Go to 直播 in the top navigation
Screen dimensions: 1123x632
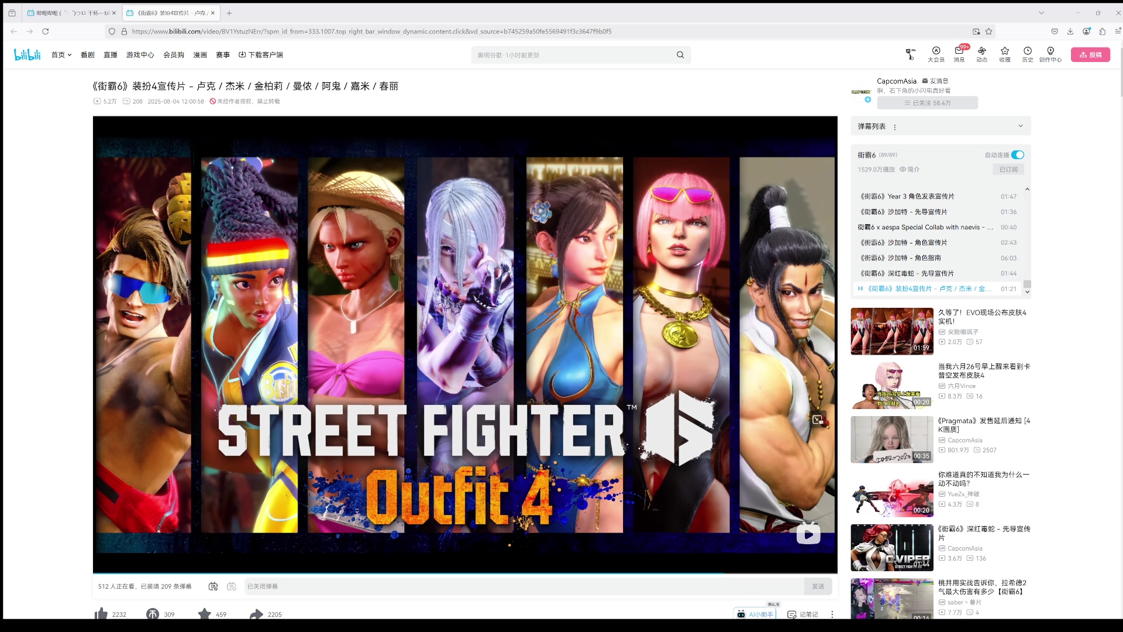(110, 54)
